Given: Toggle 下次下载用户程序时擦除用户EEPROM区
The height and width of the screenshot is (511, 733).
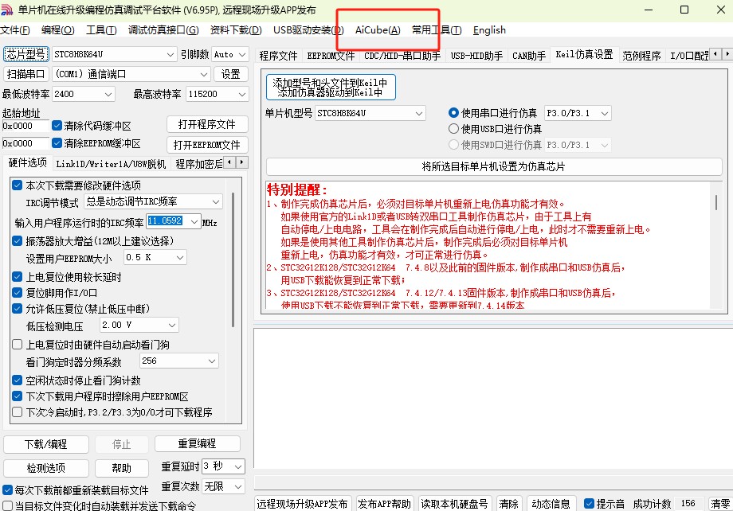Looking at the screenshot, I should [18, 396].
